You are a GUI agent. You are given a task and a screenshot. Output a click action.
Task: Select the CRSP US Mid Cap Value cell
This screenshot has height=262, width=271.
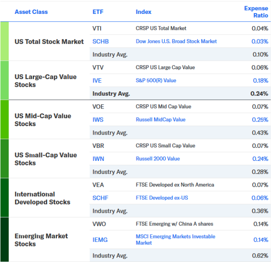[163, 106]
